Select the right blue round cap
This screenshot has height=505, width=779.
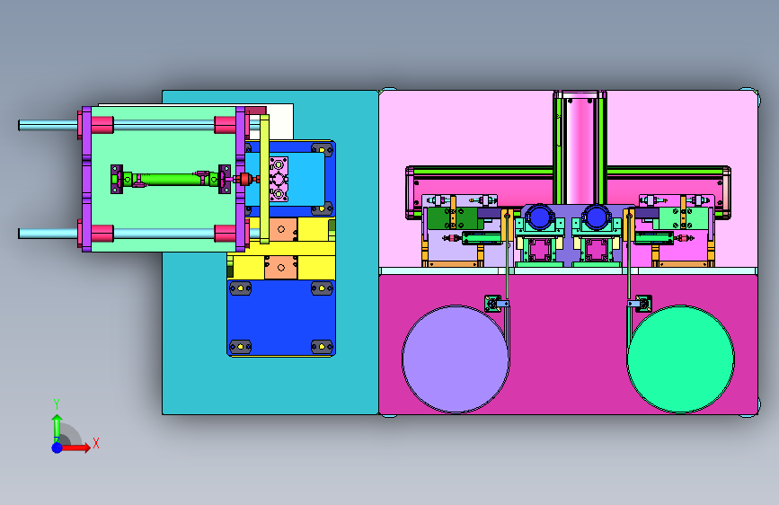[596, 217]
